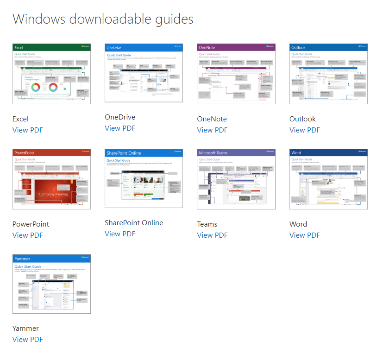Select the PowerPoint caption text
Screen dimensions: 383x354
tap(31, 224)
